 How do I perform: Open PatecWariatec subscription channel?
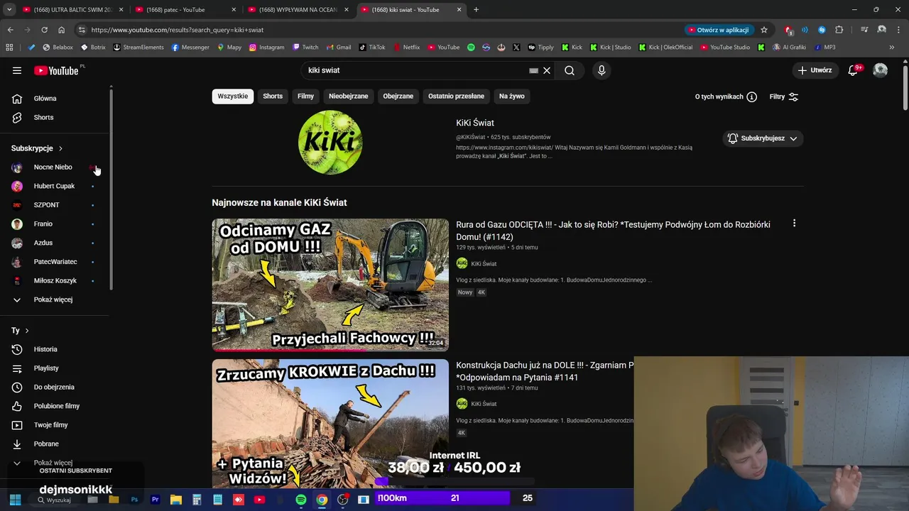click(x=55, y=262)
